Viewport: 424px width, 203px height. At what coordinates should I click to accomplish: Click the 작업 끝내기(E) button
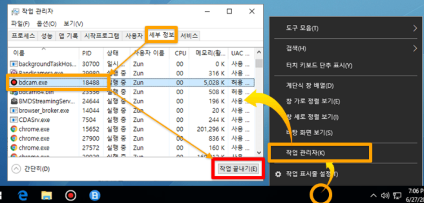(238, 169)
